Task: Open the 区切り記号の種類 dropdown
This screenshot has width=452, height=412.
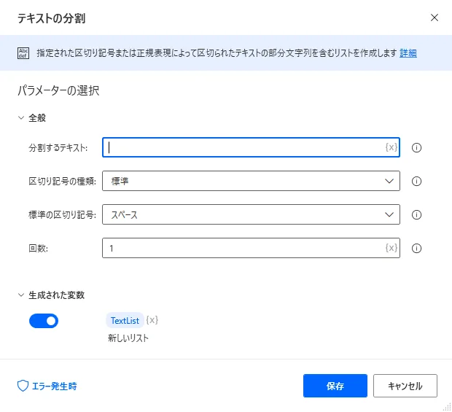Action: (251, 181)
